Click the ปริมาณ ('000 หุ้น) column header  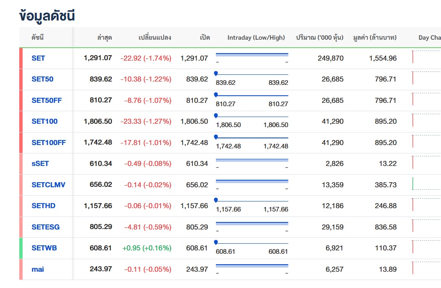tap(319, 38)
